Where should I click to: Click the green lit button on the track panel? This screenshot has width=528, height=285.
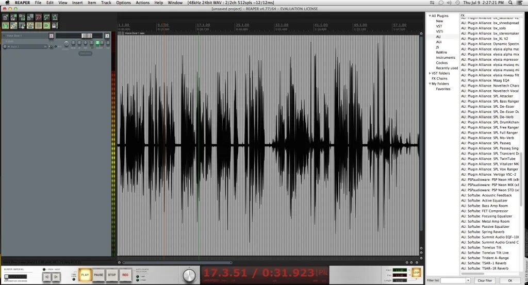(97, 43)
